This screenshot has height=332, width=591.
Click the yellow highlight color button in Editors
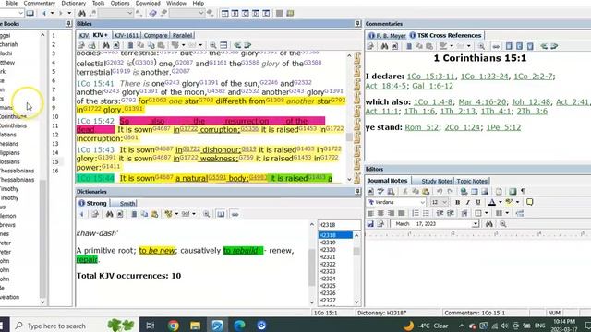coord(509,202)
